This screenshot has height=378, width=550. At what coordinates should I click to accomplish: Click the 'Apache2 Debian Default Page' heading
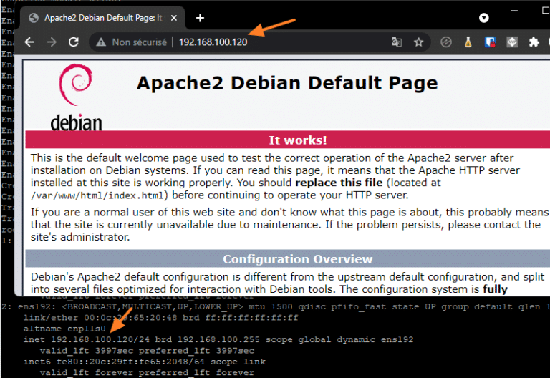pos(286,83)
